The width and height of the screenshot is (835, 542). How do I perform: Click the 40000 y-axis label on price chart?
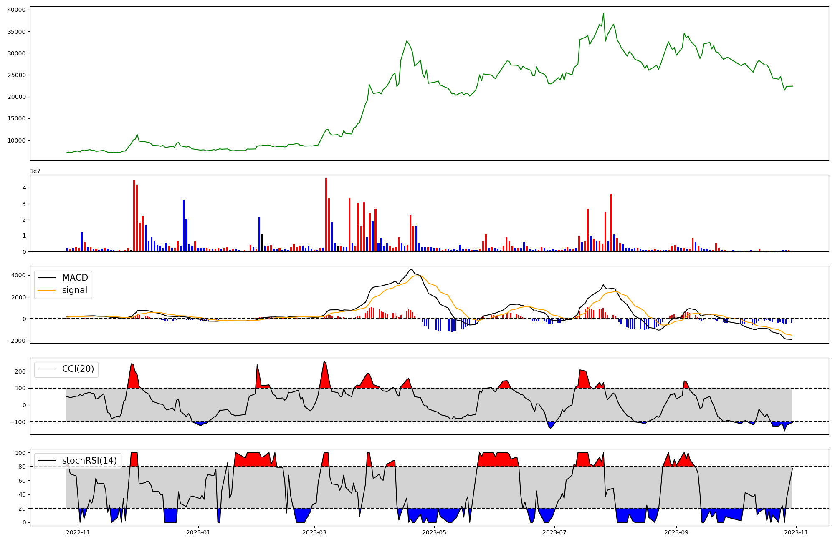(16, 10)
